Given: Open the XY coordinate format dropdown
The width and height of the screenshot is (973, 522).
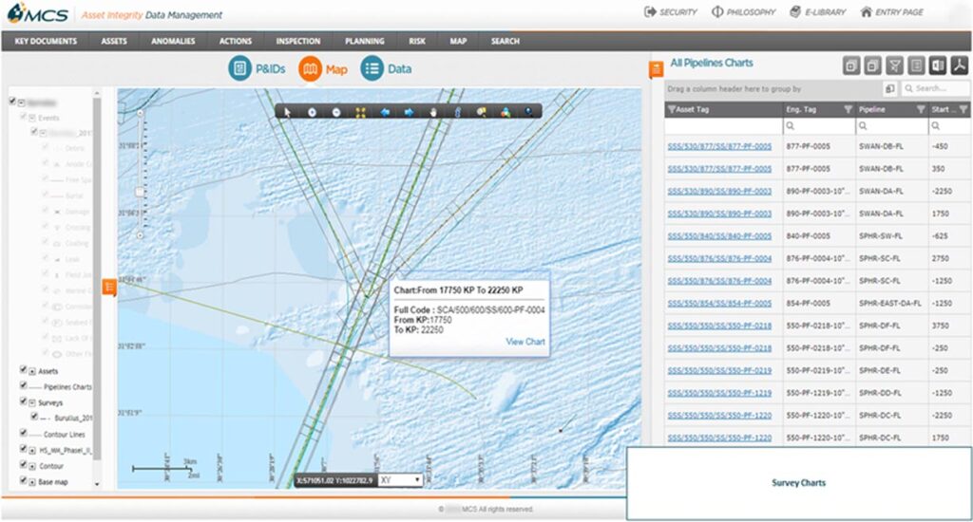Looking at the screenshot, I should [400, 480].
